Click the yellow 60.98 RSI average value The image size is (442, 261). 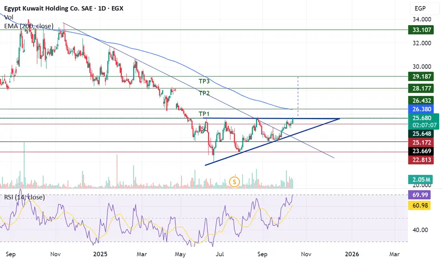pos(419,205)
